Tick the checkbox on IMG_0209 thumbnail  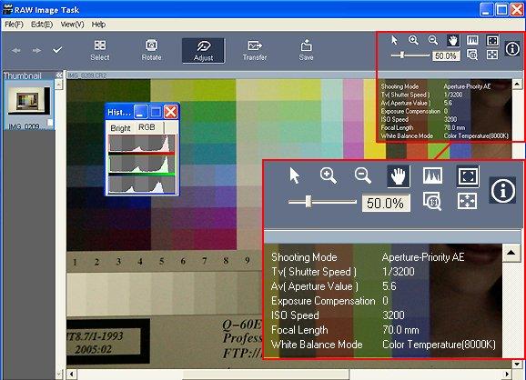[x=50, y=123]
